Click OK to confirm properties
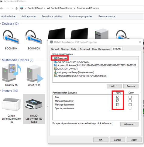The height and width of the screenshot is (147, 144). [x=101, y=140]
